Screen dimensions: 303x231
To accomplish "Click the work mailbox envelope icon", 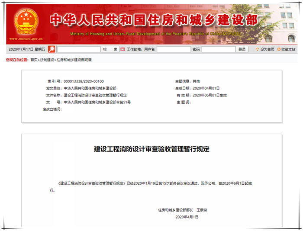I will [x=122, y=49].
